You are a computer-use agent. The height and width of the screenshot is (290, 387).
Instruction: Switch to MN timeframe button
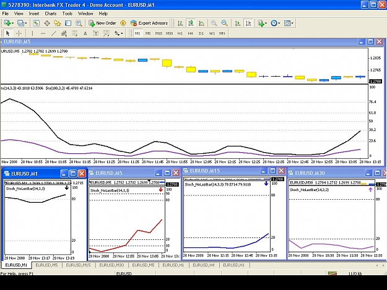click(222, 33)
